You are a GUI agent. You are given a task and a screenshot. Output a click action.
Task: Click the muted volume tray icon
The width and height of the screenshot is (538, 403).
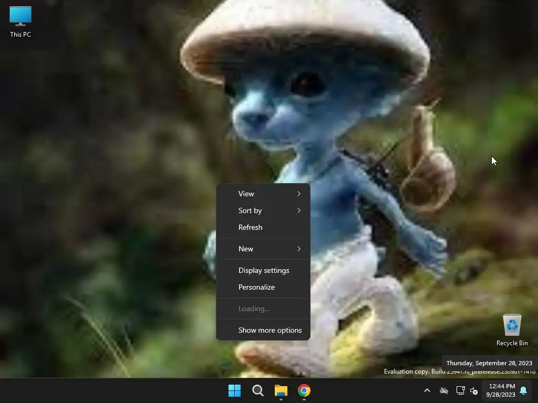coord(474,390)
